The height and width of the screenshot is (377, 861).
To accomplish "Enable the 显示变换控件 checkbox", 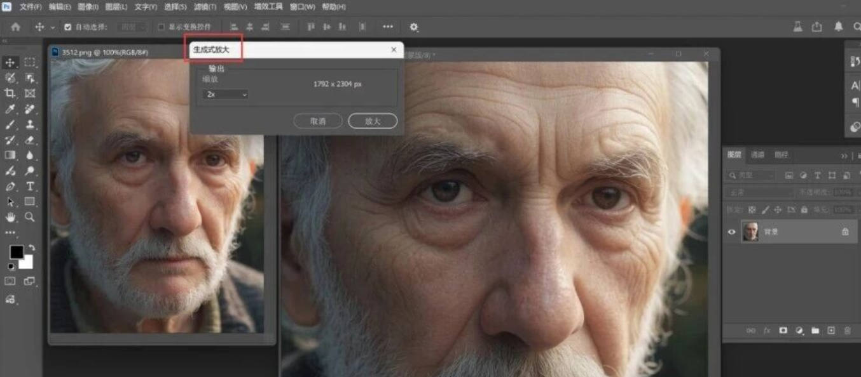I will coord(161,27).
